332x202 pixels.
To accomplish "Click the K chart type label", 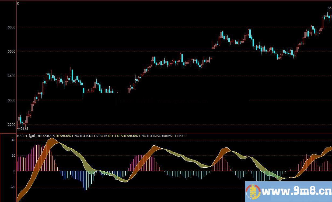I will (x=18, y=3).
